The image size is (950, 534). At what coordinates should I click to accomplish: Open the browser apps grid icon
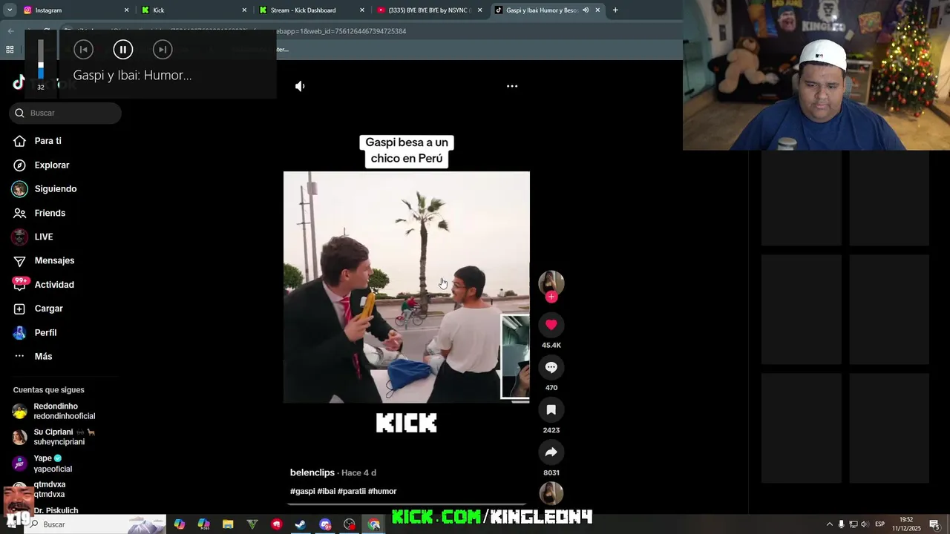coord(10,50)
